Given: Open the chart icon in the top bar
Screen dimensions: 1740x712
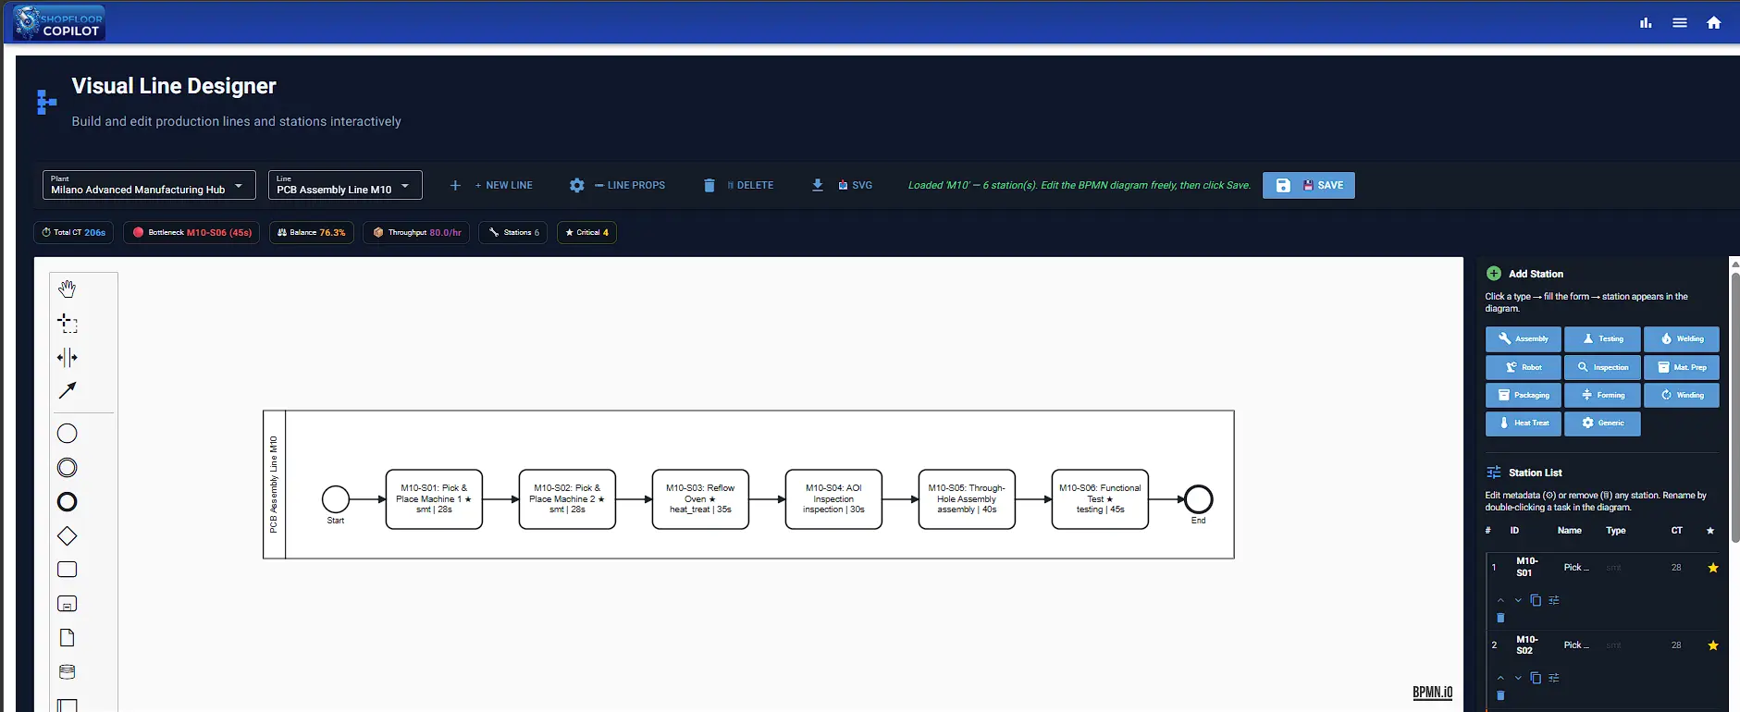Looking at the screenshot, I should [x=1646, y=23].
